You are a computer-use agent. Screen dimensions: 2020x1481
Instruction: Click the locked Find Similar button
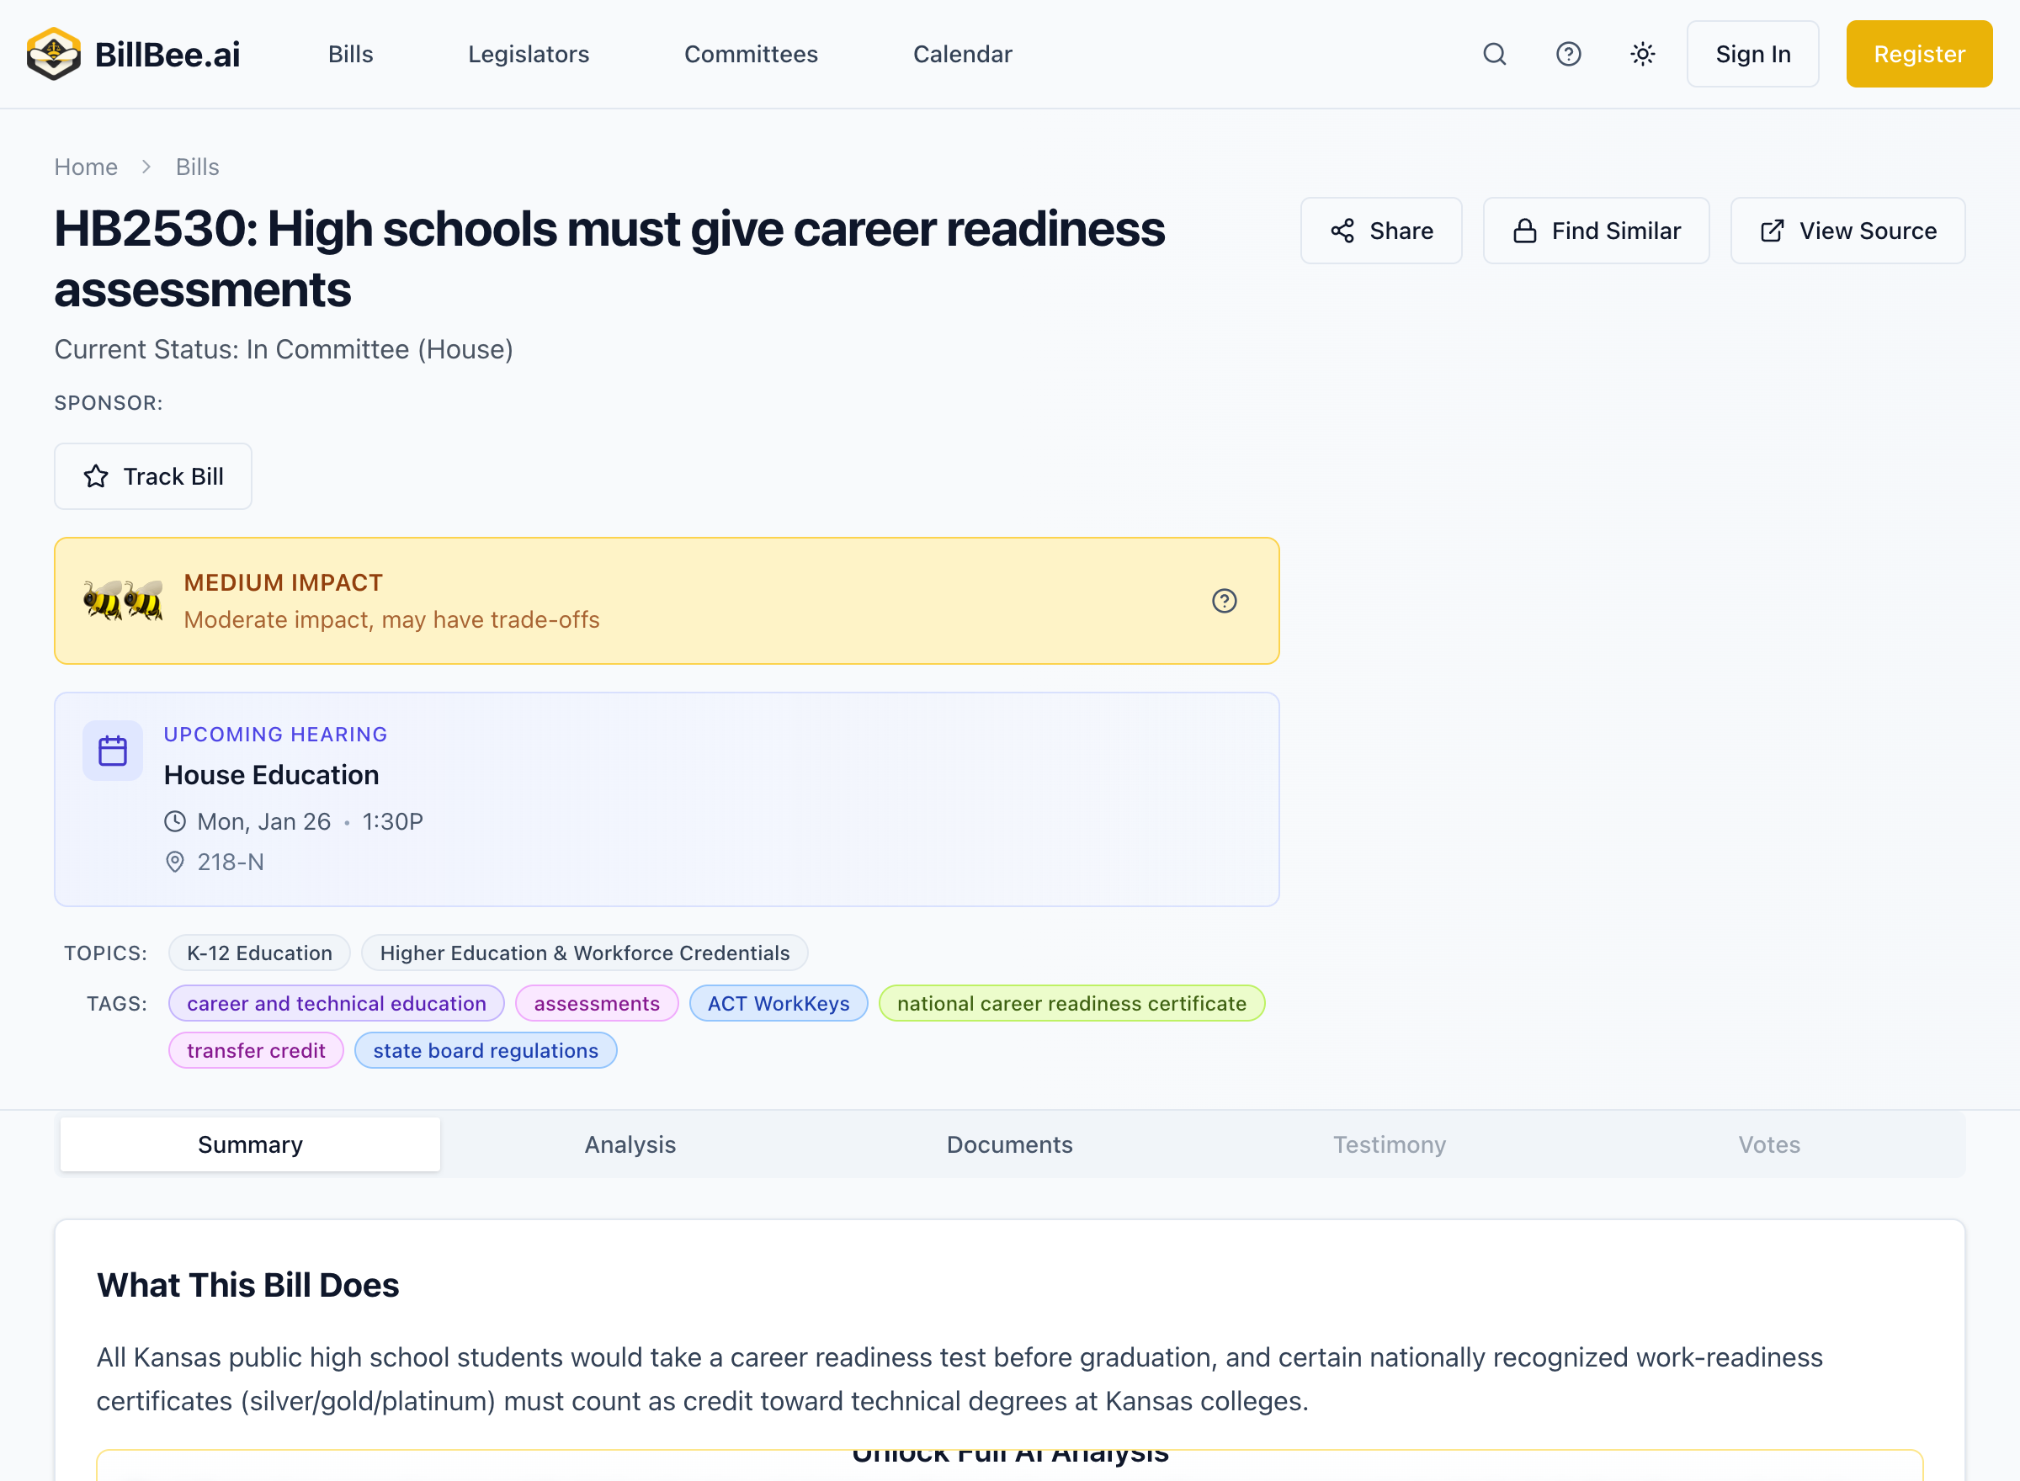[1596, 231]
